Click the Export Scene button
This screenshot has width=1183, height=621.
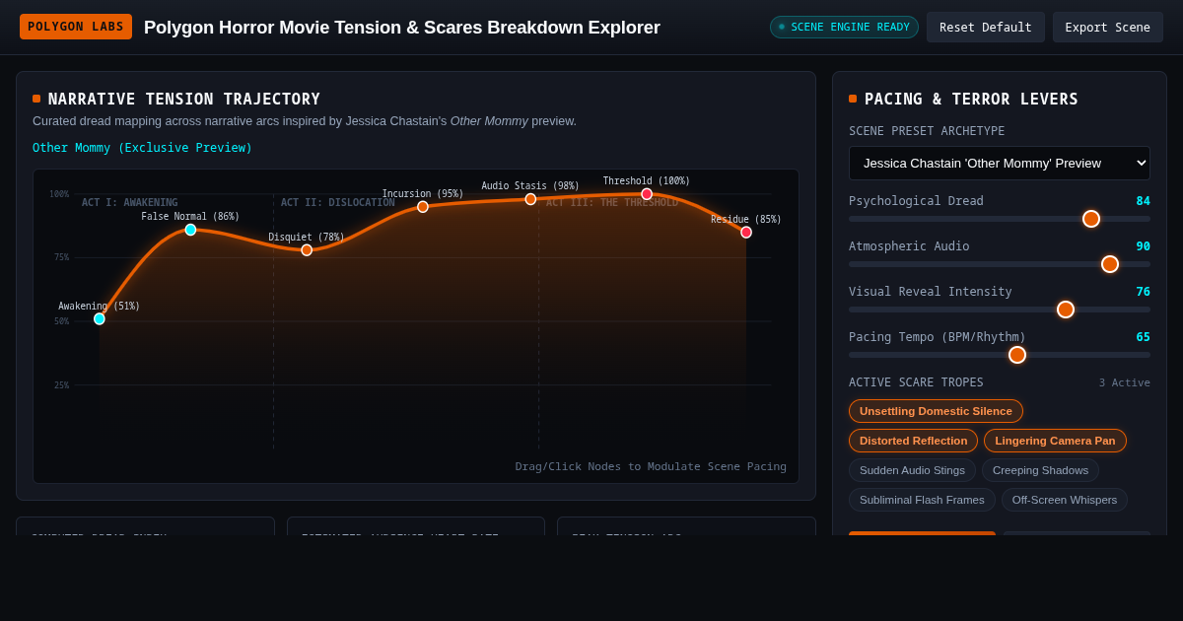(1108, 28)
